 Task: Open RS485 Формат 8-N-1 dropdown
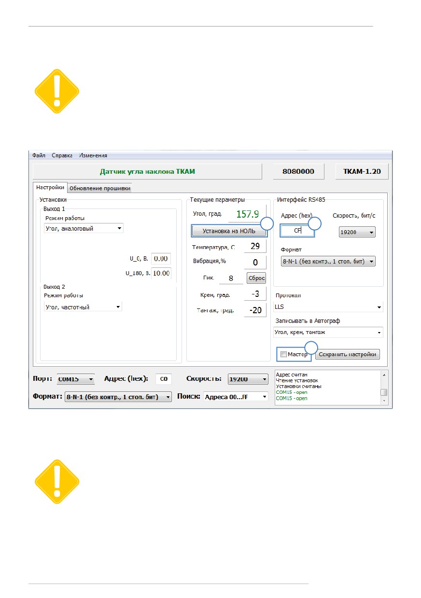pos(328,261)
